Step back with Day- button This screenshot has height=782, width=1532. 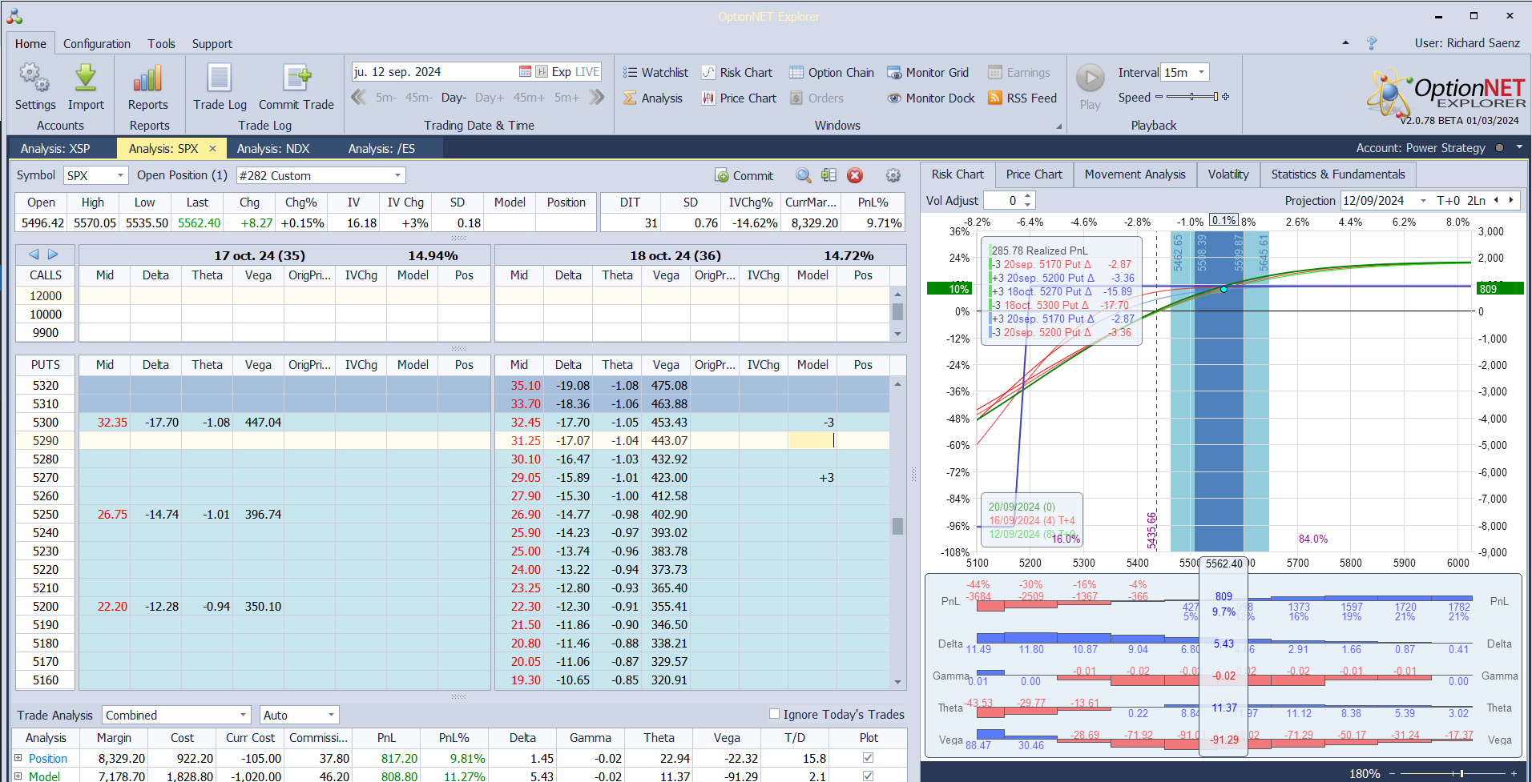pos(454,98)
